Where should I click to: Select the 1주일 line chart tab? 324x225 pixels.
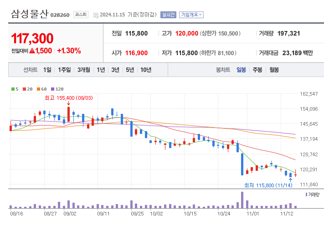[x=64, y=70]
